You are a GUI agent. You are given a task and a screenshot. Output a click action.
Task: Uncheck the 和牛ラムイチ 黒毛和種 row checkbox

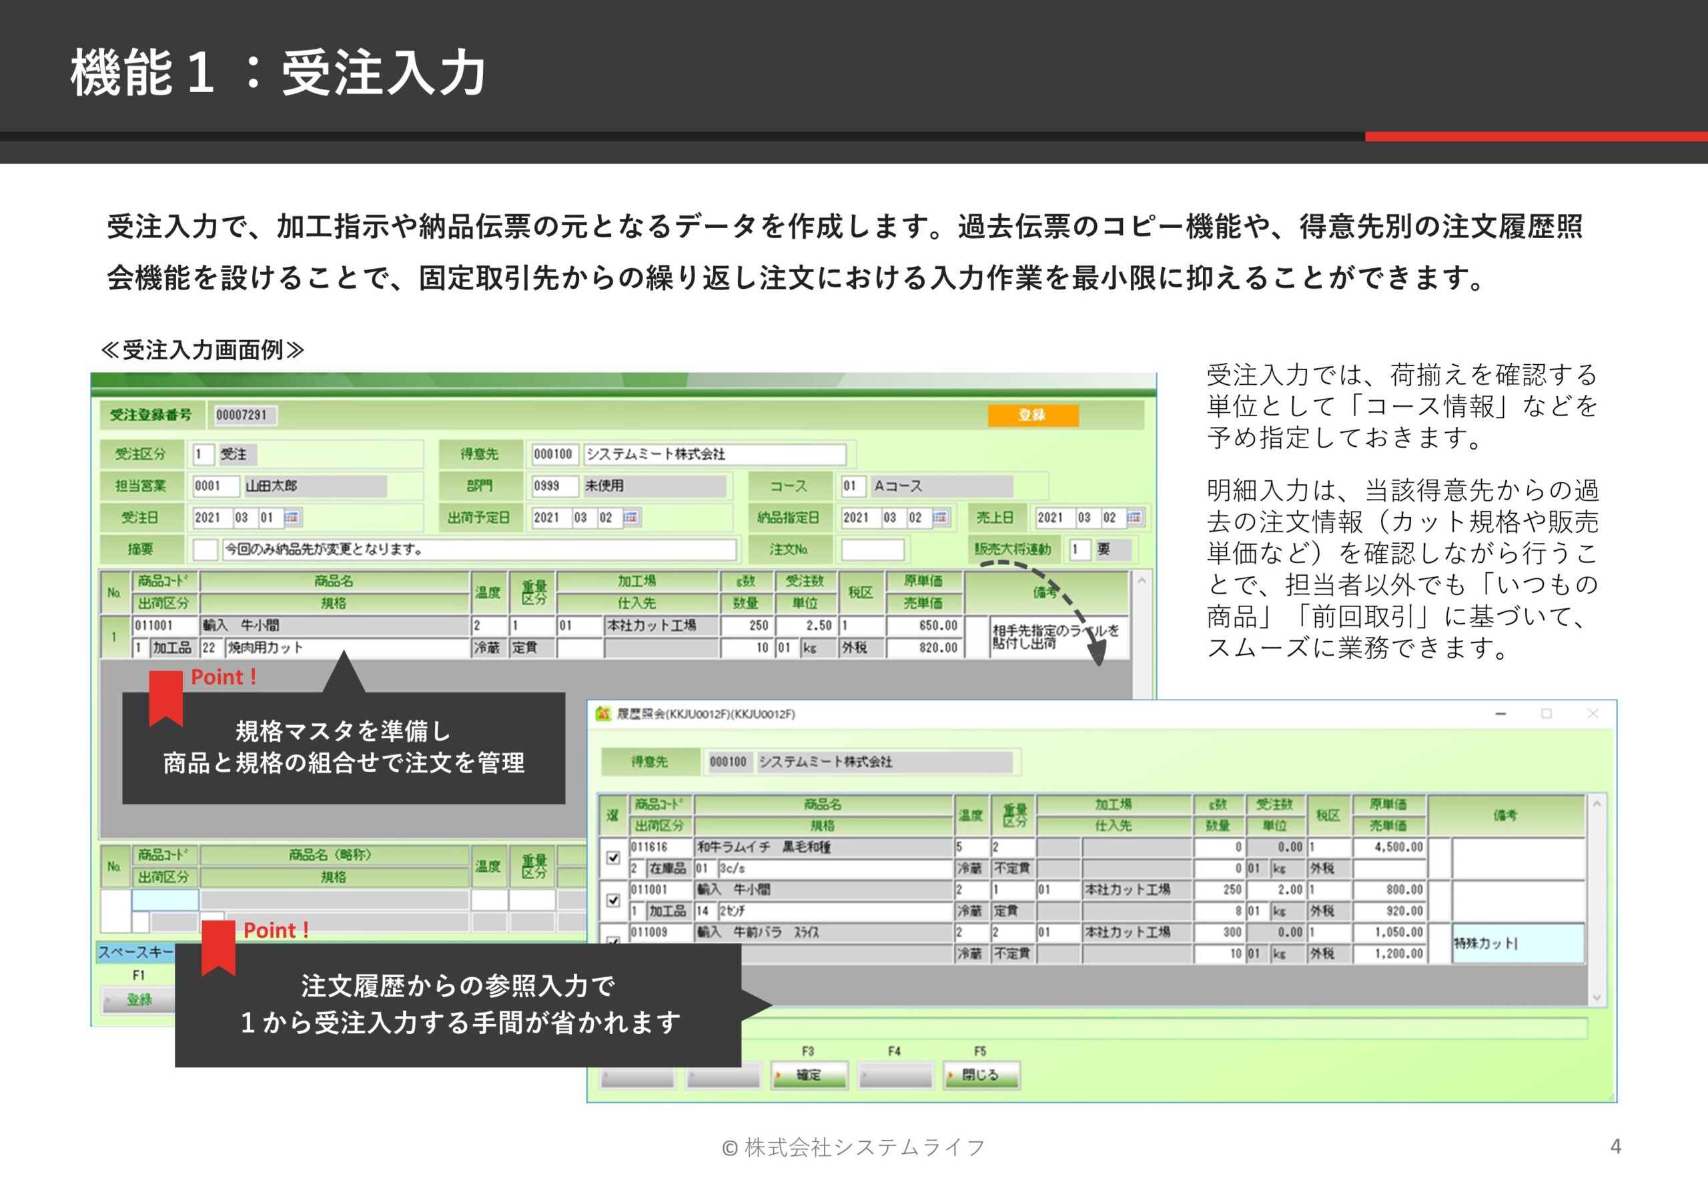coord(613,858)
